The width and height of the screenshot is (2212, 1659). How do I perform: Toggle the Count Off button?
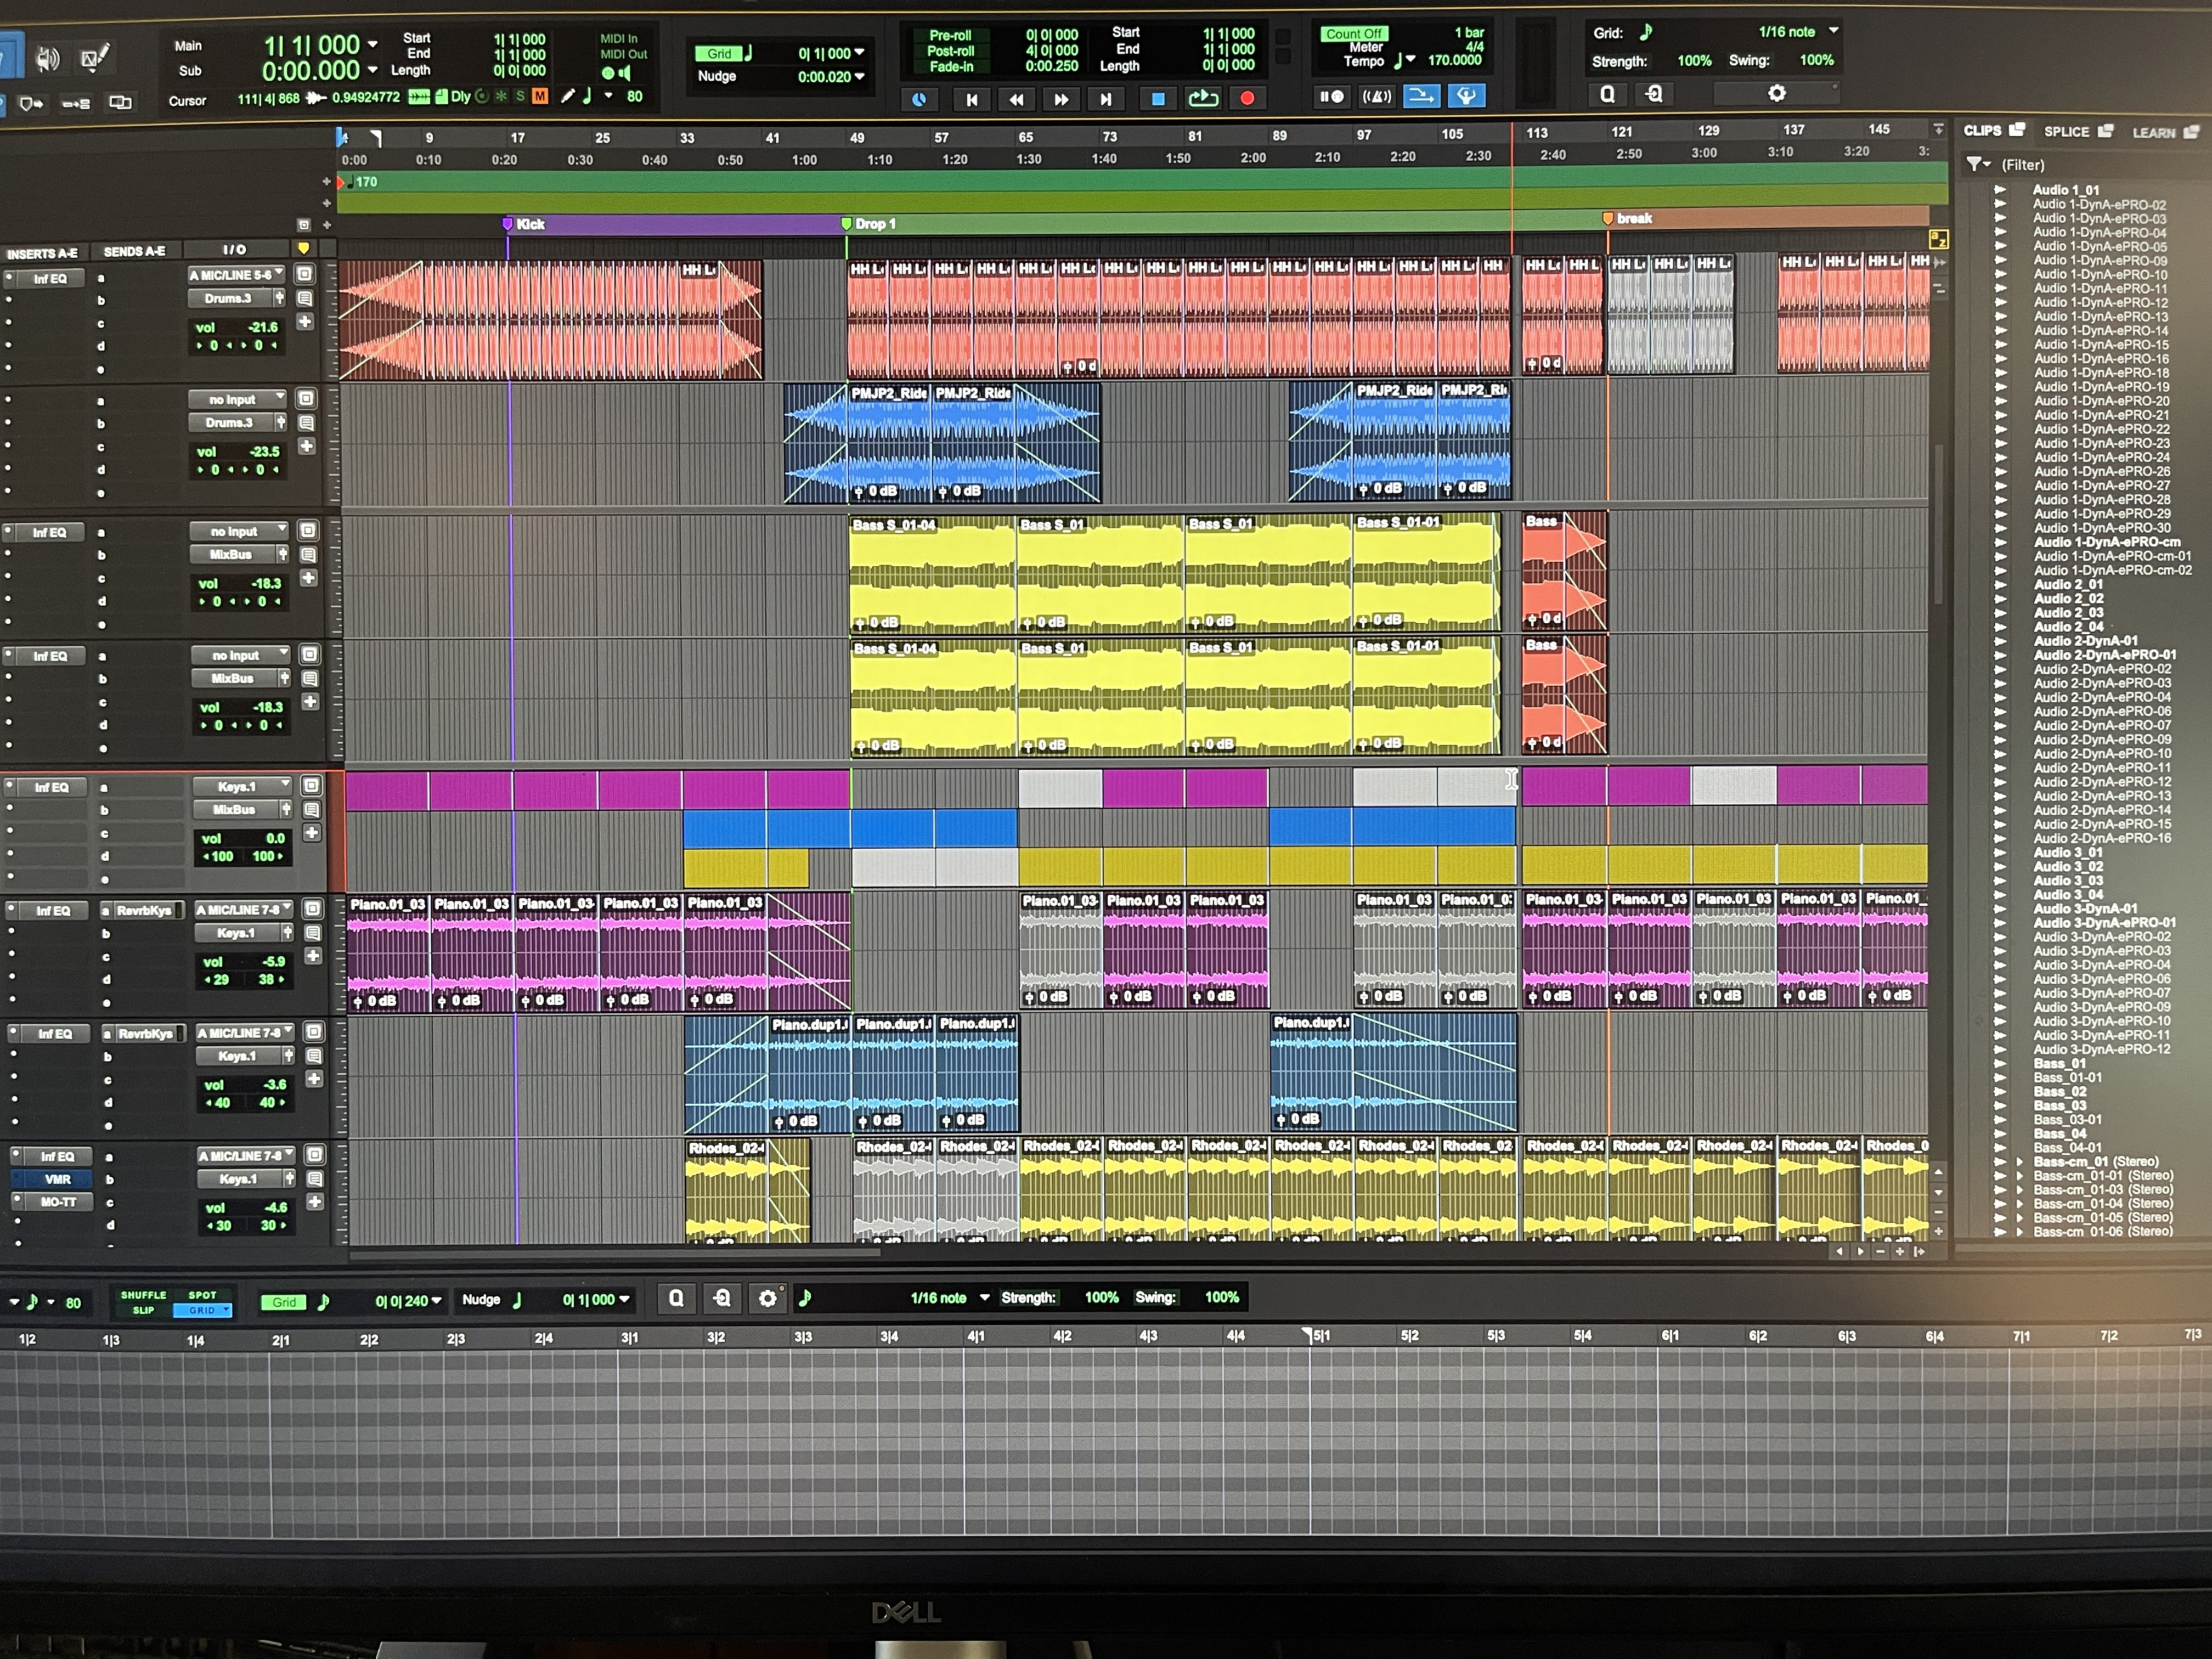[1354, 34]
